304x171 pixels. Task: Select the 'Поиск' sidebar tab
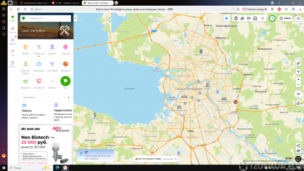(x=13, y=19)
